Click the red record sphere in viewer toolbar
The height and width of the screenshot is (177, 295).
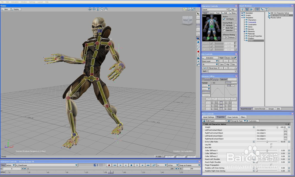(x=198, y=51)
